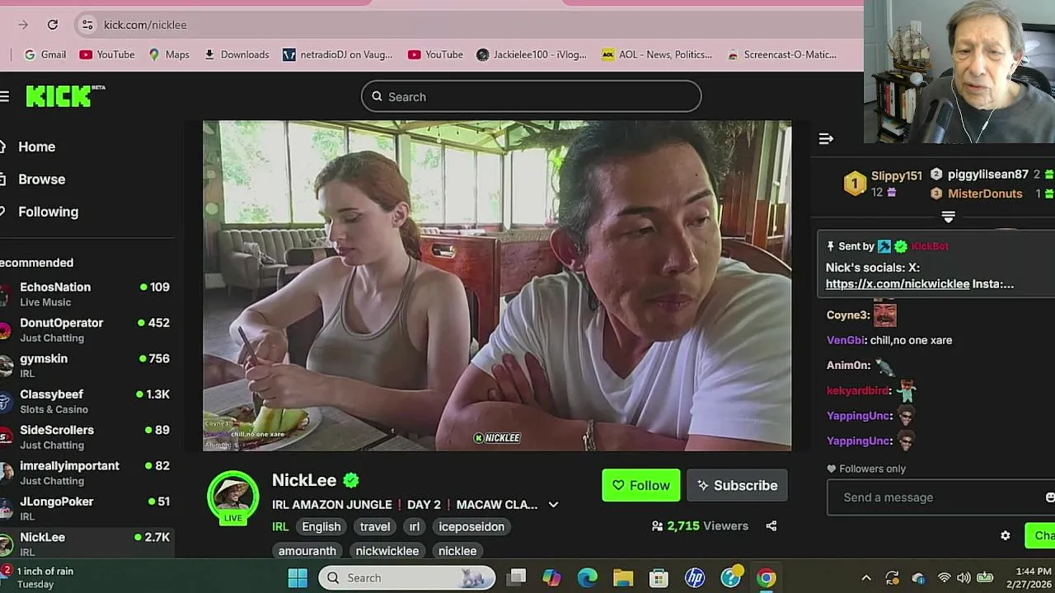
Task: Select the travel tag
Action: [375, 526]
